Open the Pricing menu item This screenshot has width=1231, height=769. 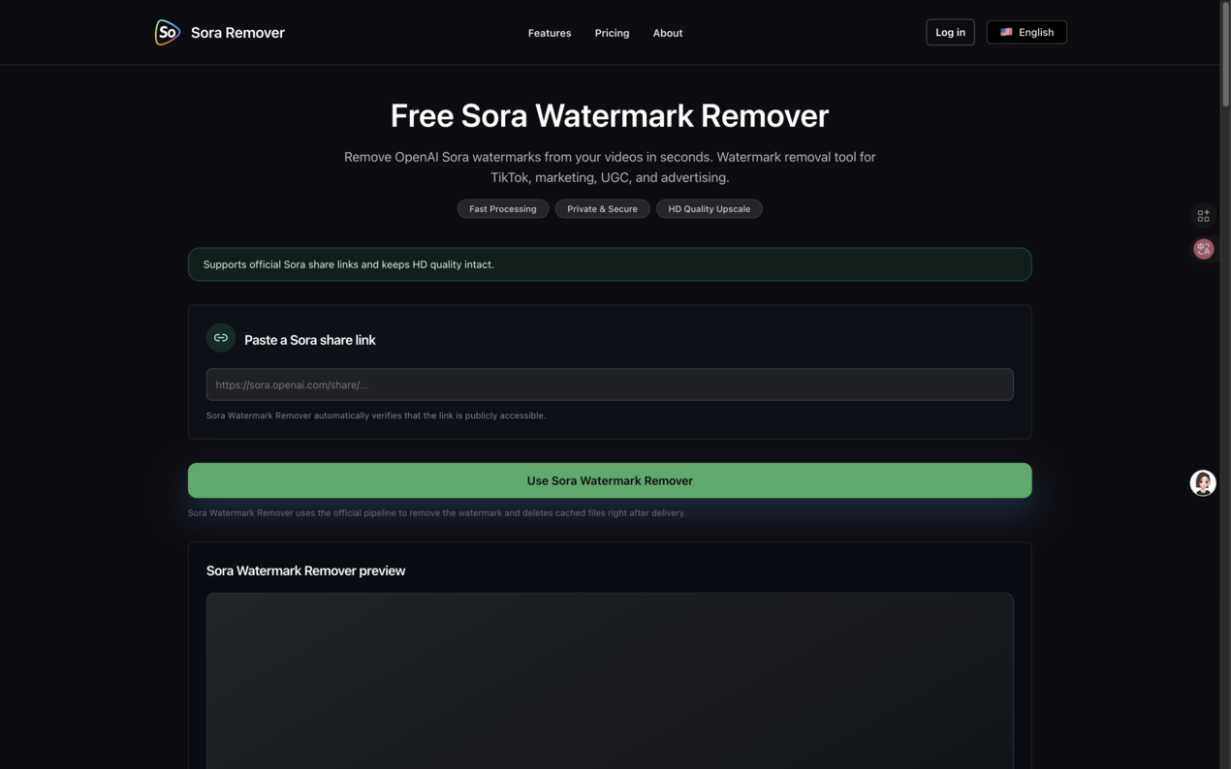pos(612,32)
